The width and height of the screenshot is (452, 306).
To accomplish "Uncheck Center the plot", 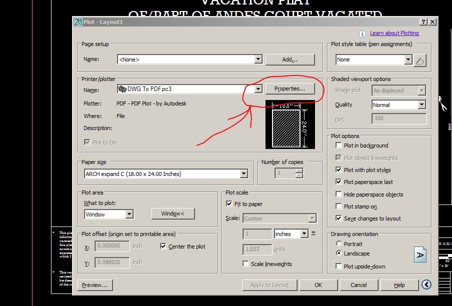I will click(162, 246).
